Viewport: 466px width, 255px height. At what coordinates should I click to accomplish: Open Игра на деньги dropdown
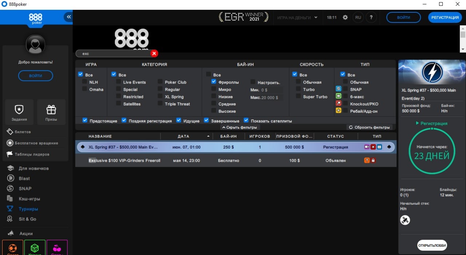pos(297,17)
